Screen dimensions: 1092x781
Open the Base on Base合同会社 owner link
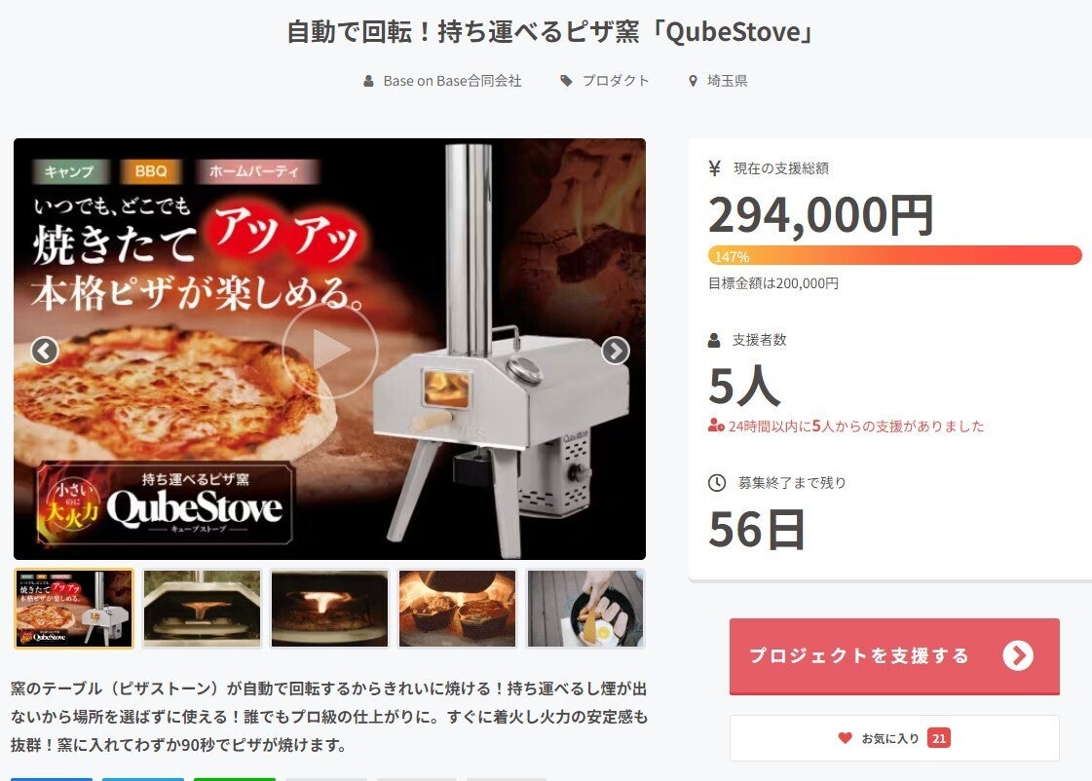pos(452,81)
